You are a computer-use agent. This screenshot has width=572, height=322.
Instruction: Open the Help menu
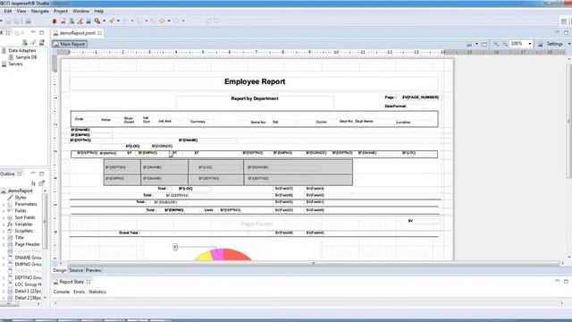point(98,12)
